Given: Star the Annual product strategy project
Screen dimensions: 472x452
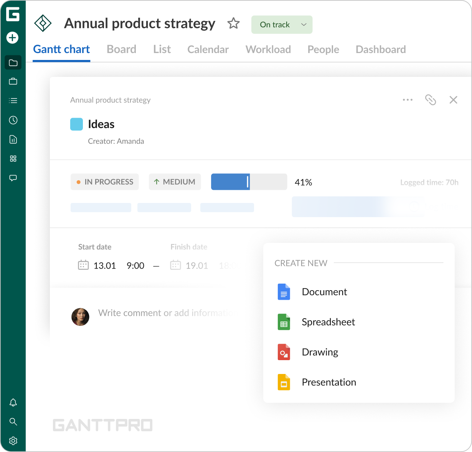Looking at the screenshot, I should (x=233, y=24).
